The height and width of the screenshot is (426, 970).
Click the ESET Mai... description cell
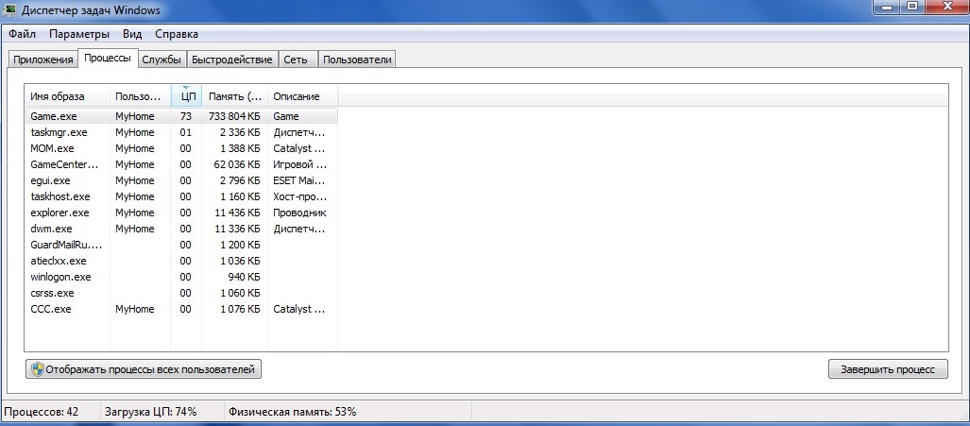[299, 180]
